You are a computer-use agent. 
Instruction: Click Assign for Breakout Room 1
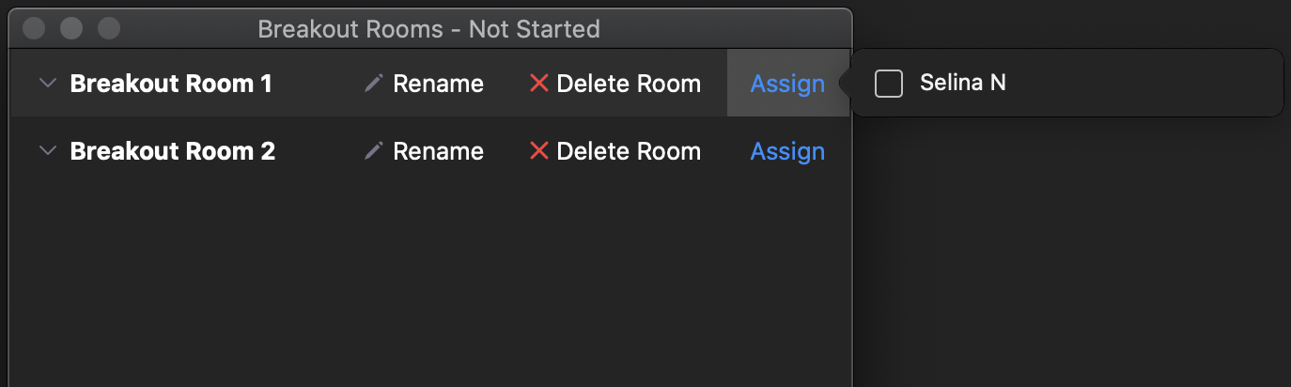coord(787,84)
